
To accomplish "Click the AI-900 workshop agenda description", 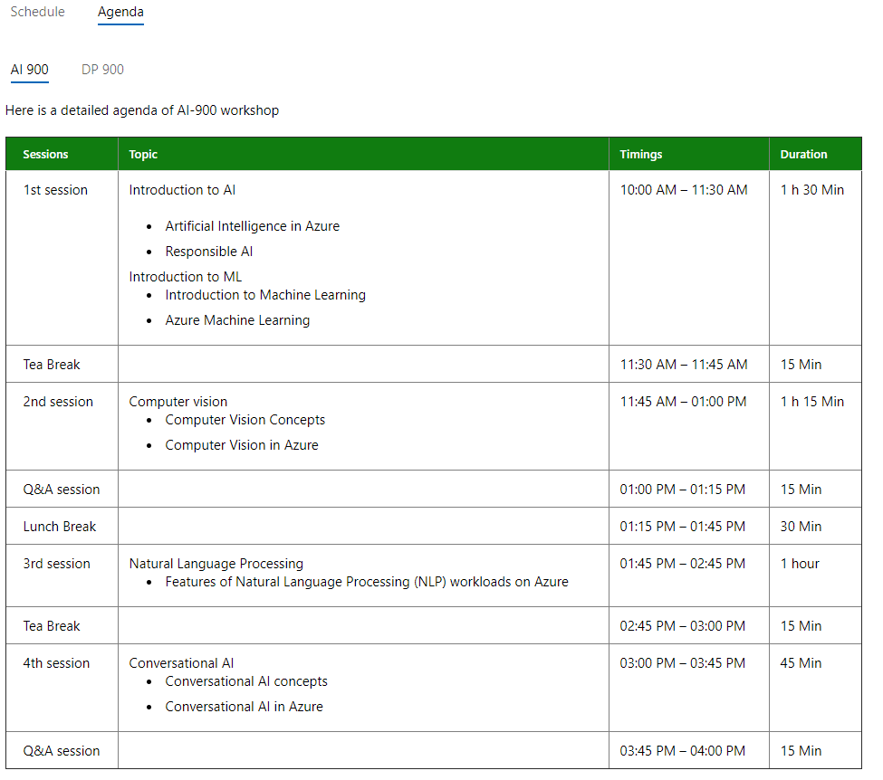I will coord(142,110).
